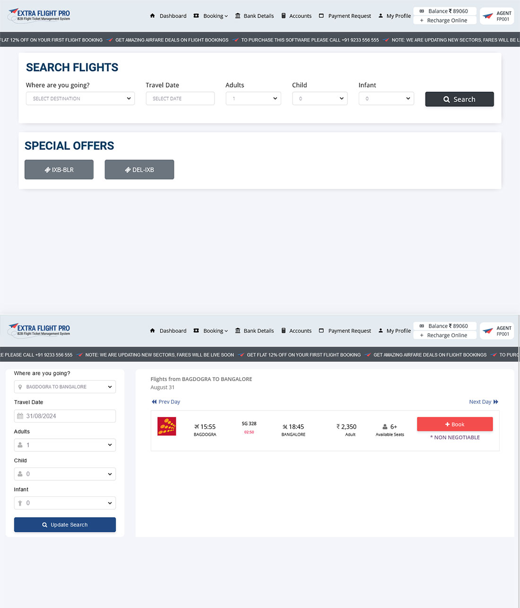Click the SELECT DATE travel date field
This screenshot has width=520, height=608.
(180, 98)
